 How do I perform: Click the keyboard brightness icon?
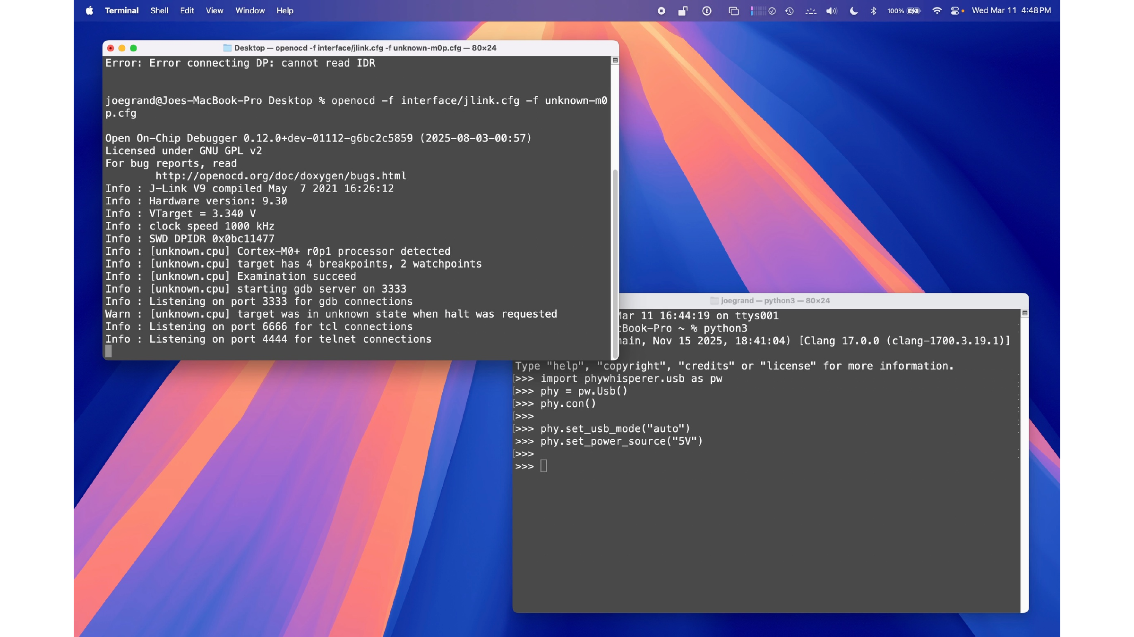click(811, 11)
